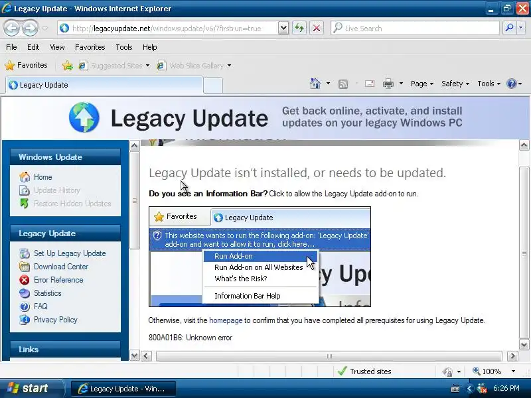Open the zoom level dropdown arrow
Image resolution: width=531 pixels, height=398 pixels.
513,371
